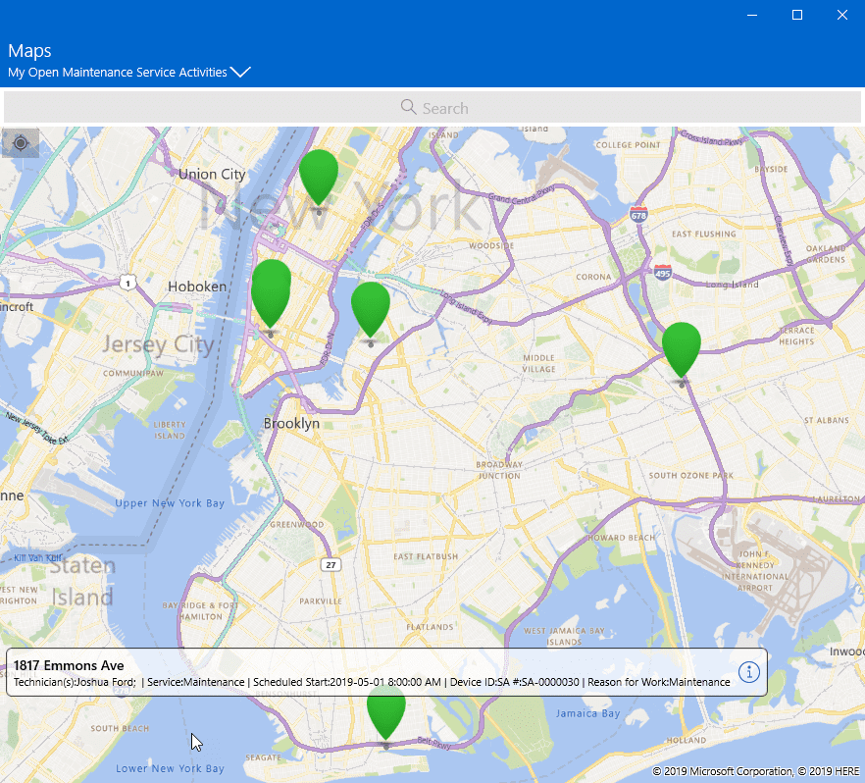Image resolution: width=865 pixels, height=783 pixels.
Task: Close the Maps window
Action: 841,15
